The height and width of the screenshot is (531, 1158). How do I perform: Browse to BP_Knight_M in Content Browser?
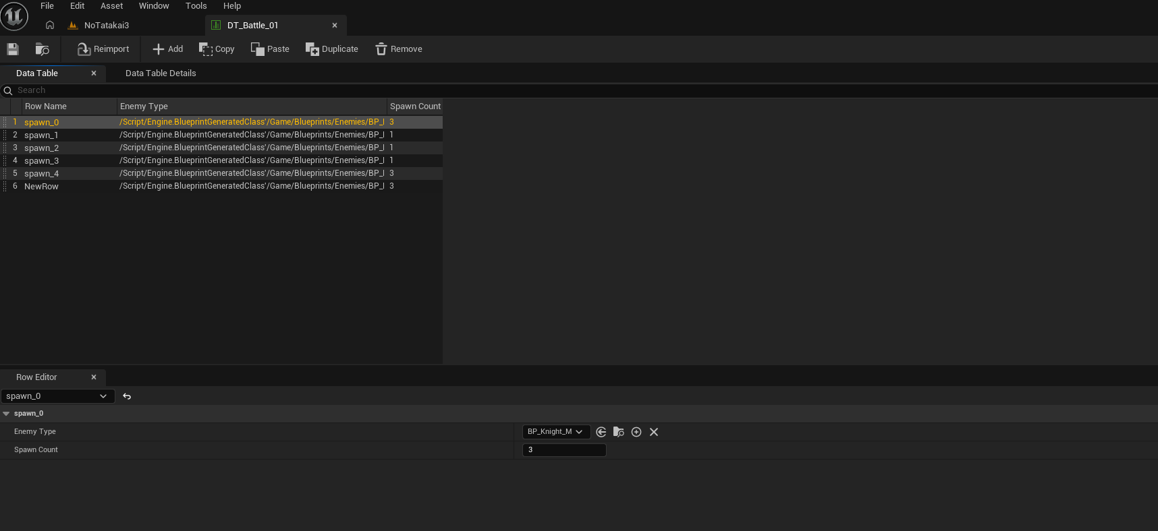point(619,432)
